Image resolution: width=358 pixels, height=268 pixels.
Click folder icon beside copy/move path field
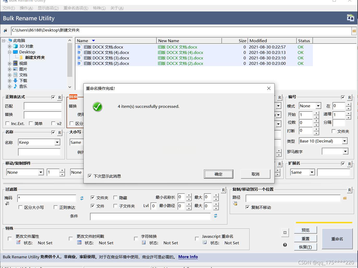click(345, 198)
